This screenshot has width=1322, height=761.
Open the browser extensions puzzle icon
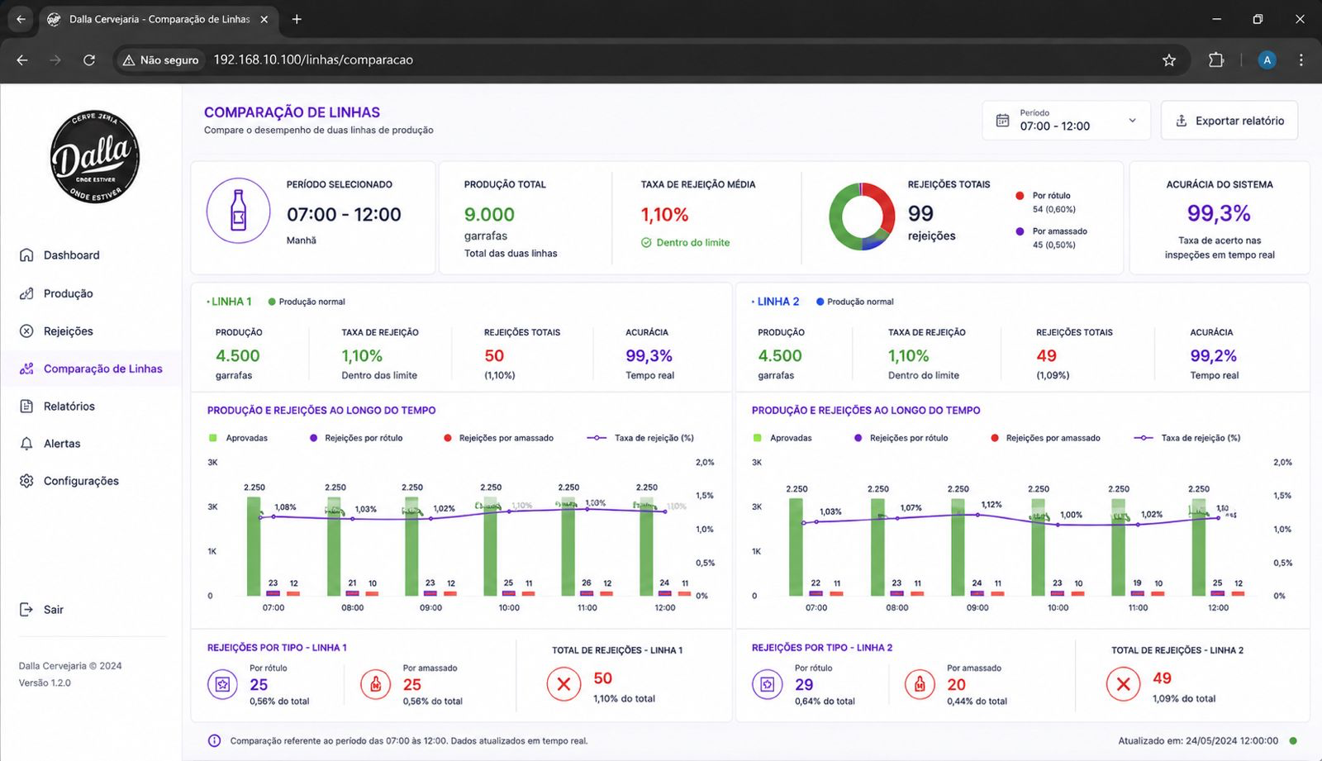click(x=1216, y=59)
